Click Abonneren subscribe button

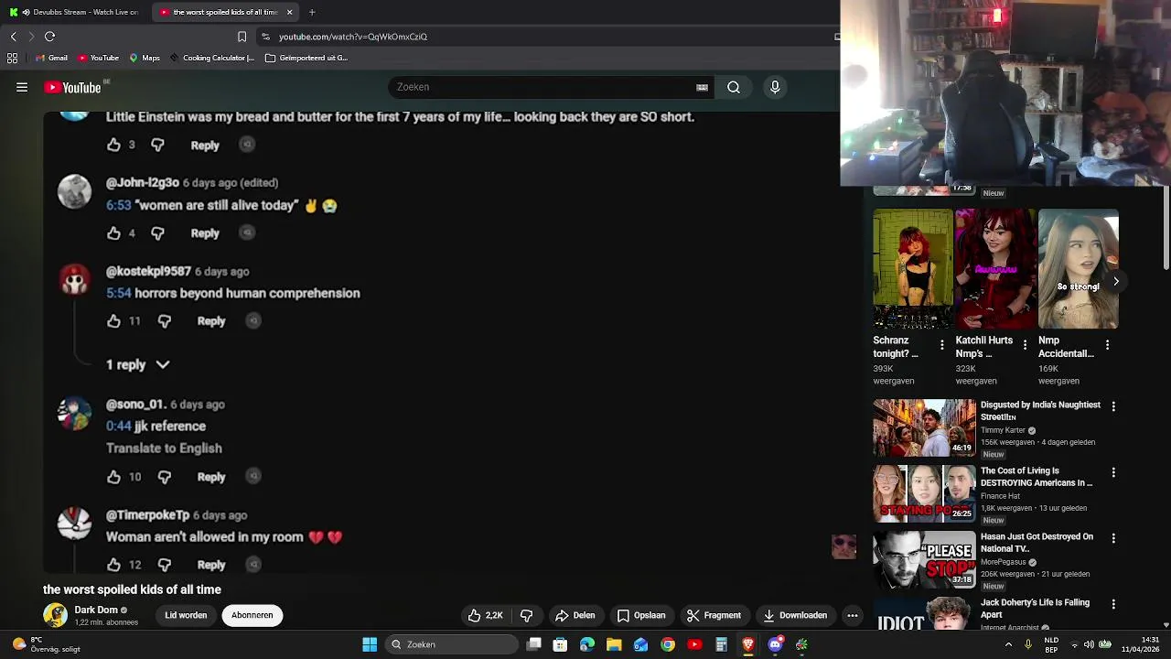tap(252, 615)
